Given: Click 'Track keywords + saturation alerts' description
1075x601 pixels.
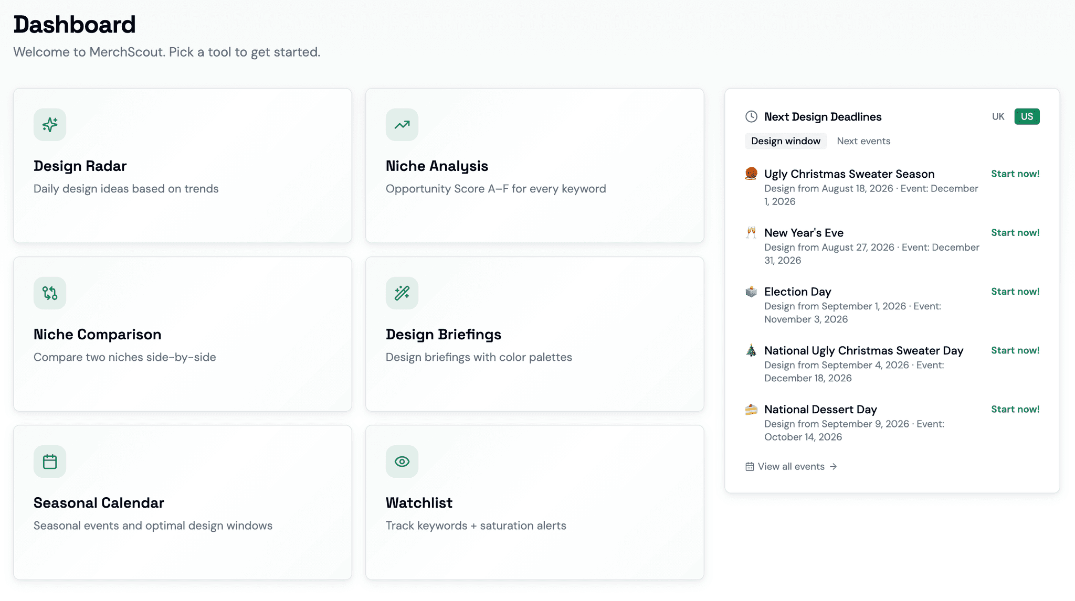Looking at the screenshot, I should click(x=476, y=525).
